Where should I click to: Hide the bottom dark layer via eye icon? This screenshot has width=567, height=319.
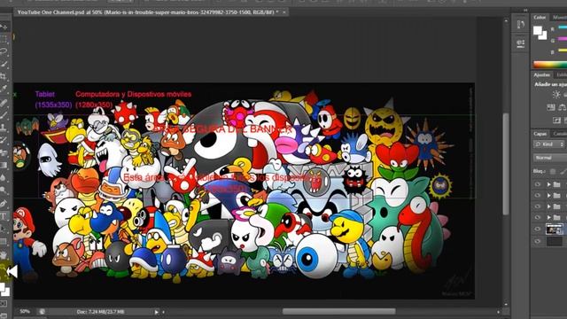click(538, 241)
